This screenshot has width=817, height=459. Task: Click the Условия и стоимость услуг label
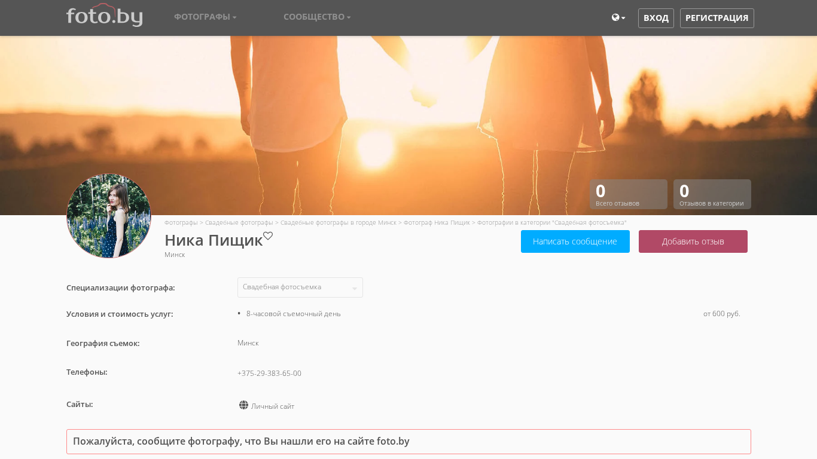click(x=120, y=314)
